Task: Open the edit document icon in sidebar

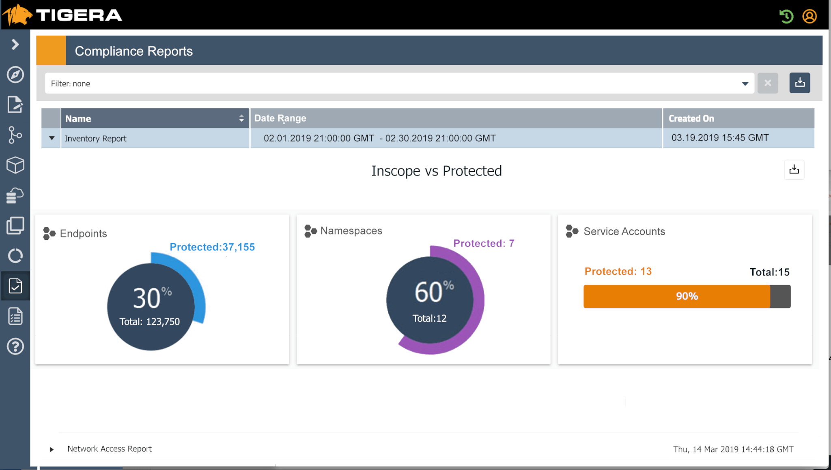Action: click(x=15, y=105)
